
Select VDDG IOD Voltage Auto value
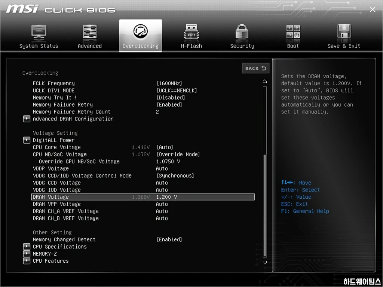point(162,190)
